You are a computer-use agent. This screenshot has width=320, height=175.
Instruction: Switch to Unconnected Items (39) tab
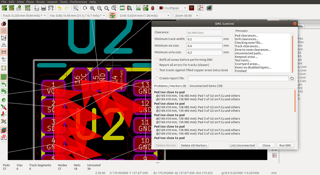point(206,86)
